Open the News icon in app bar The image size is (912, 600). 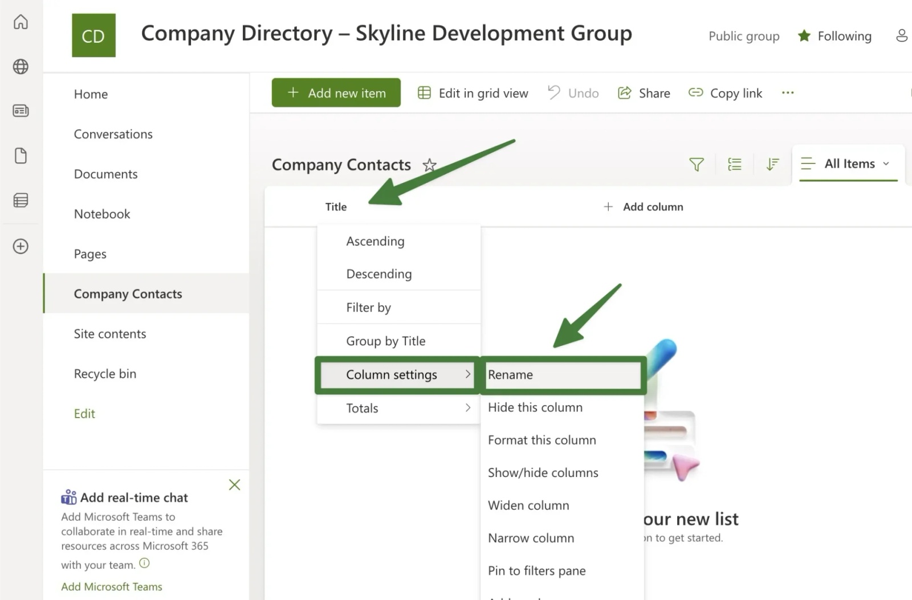[x=21, y=111]
